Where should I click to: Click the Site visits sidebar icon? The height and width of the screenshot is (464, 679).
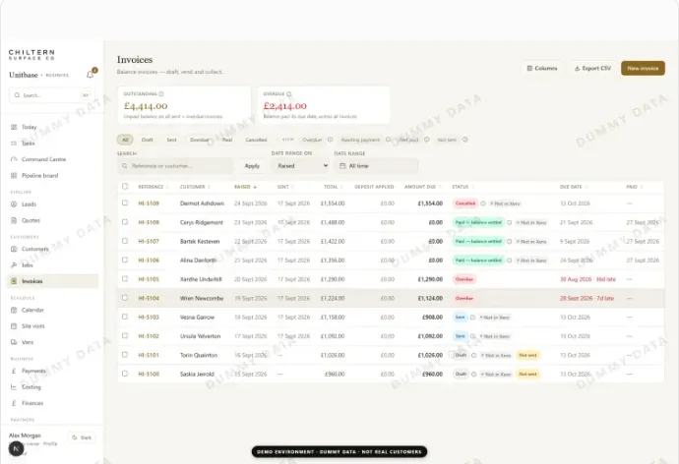(x=14, y=326)
